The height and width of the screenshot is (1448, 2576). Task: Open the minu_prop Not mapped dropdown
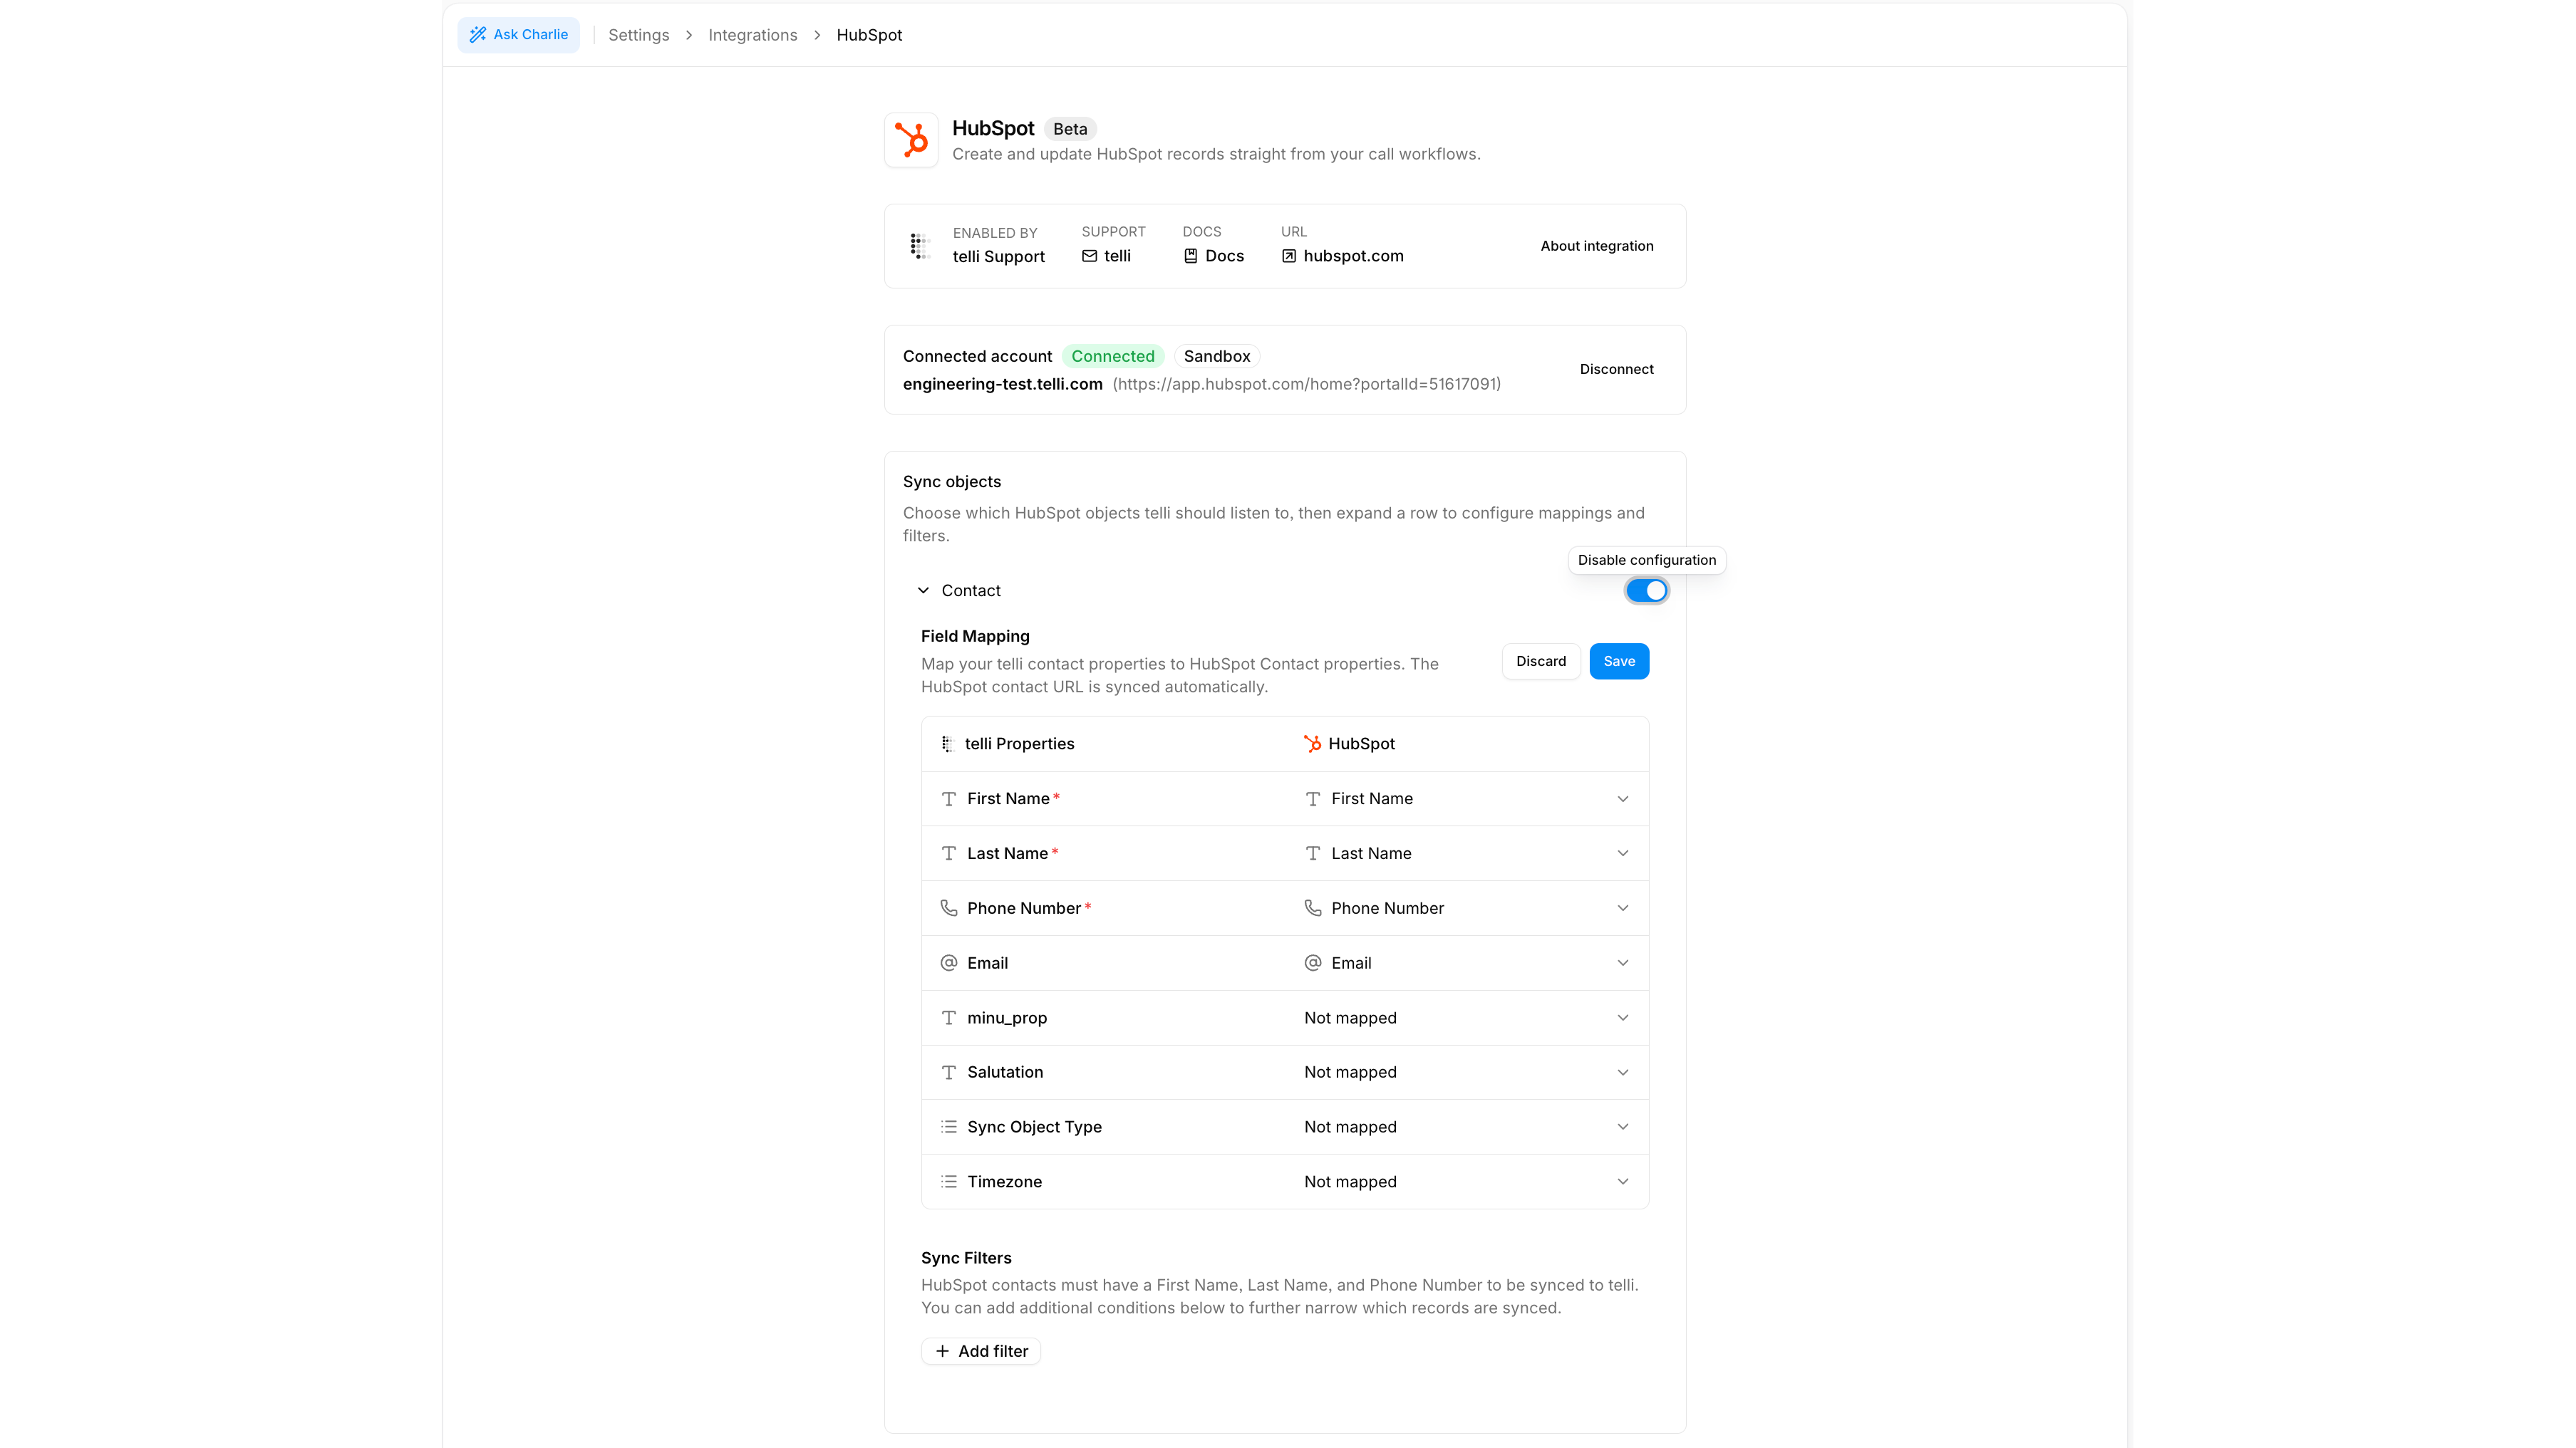point(1466,1017)
